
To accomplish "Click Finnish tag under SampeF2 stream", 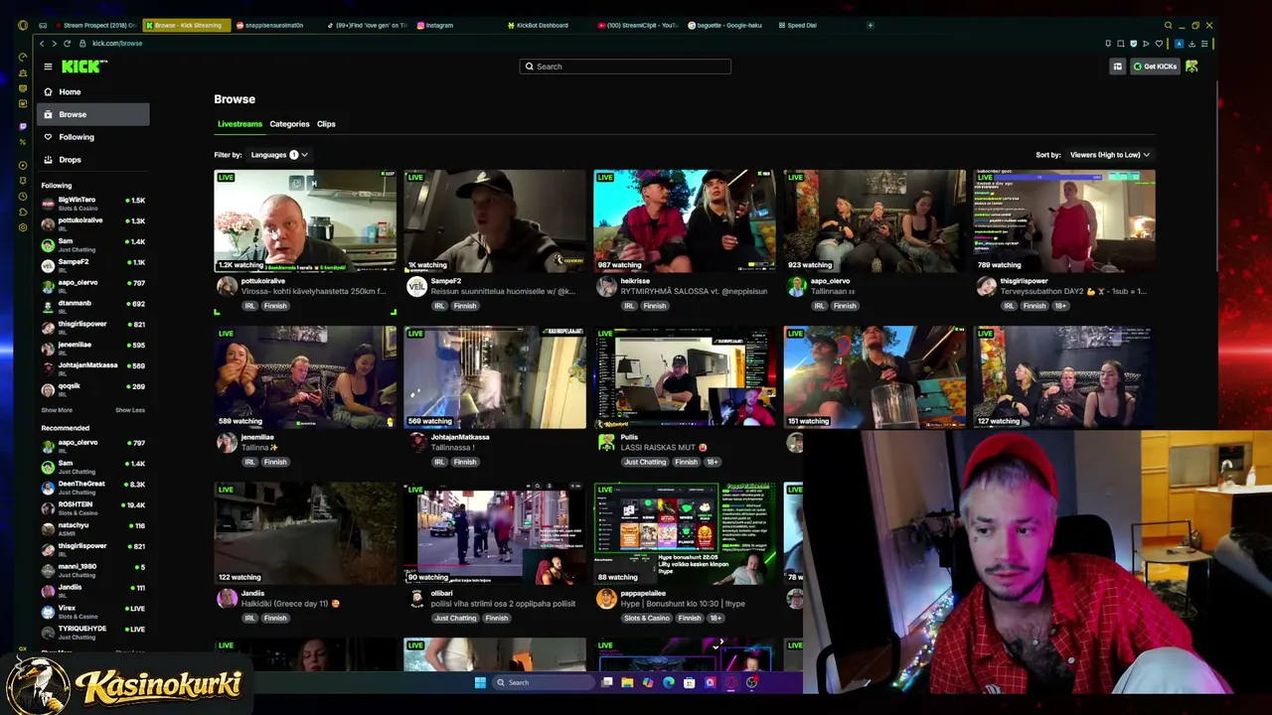I will coord(465,306).
